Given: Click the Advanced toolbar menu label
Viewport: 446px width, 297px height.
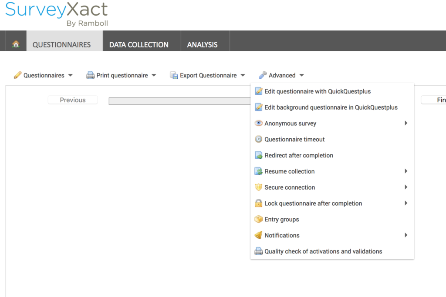Looking at the screenshot, I should 282,75.
